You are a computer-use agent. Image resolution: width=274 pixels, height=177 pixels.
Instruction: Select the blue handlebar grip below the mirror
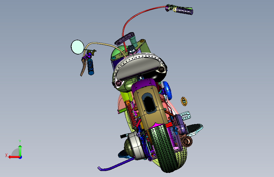[91, 67]
